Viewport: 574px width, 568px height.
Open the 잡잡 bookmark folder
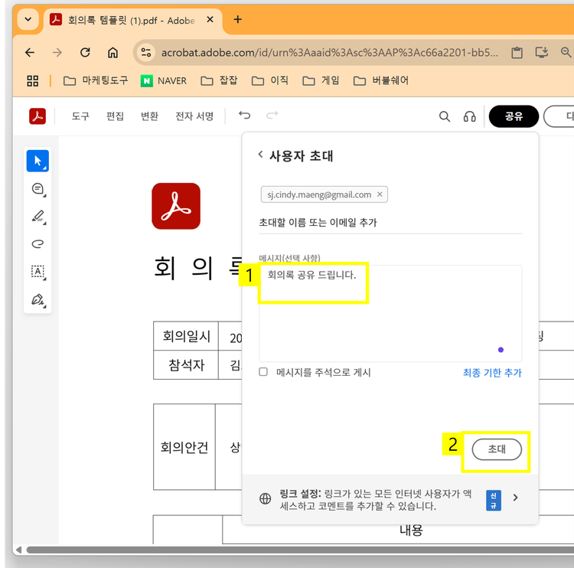point(220,80)
